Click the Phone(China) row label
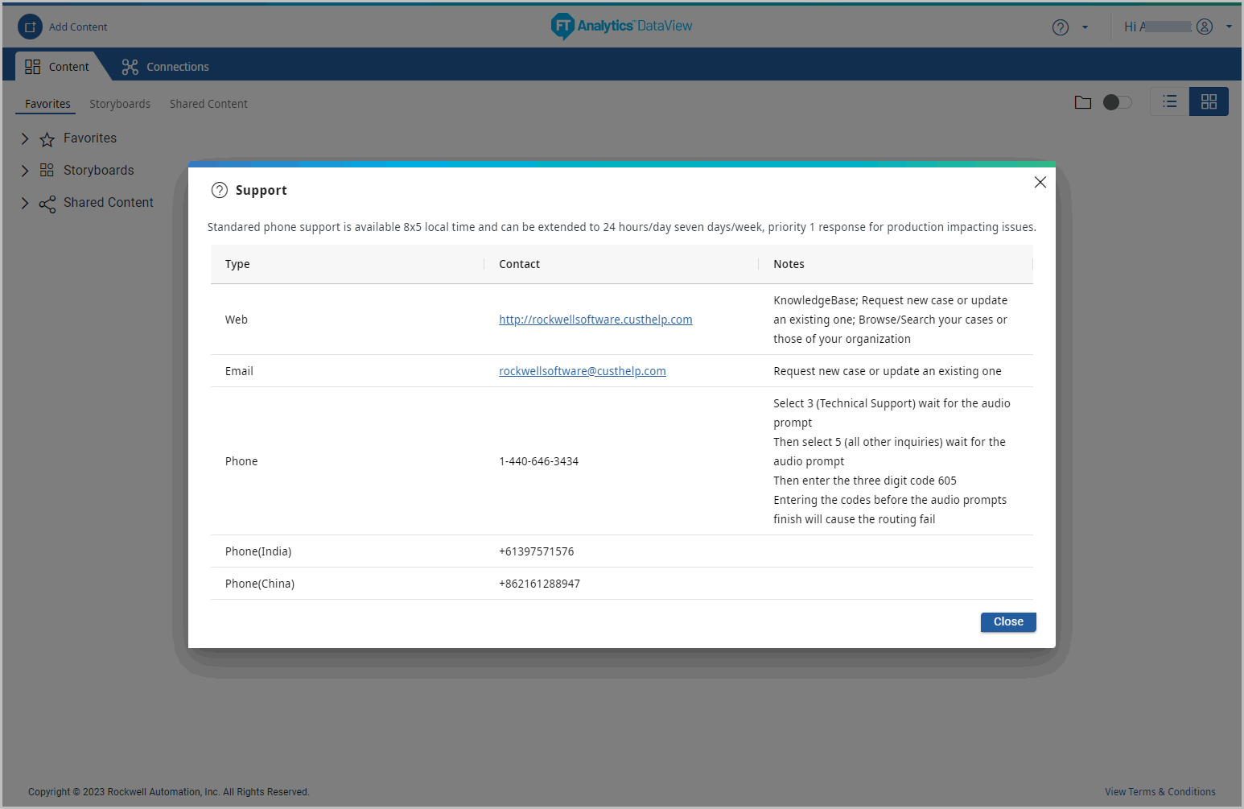 pyautogui.click(x=260, y=584)
